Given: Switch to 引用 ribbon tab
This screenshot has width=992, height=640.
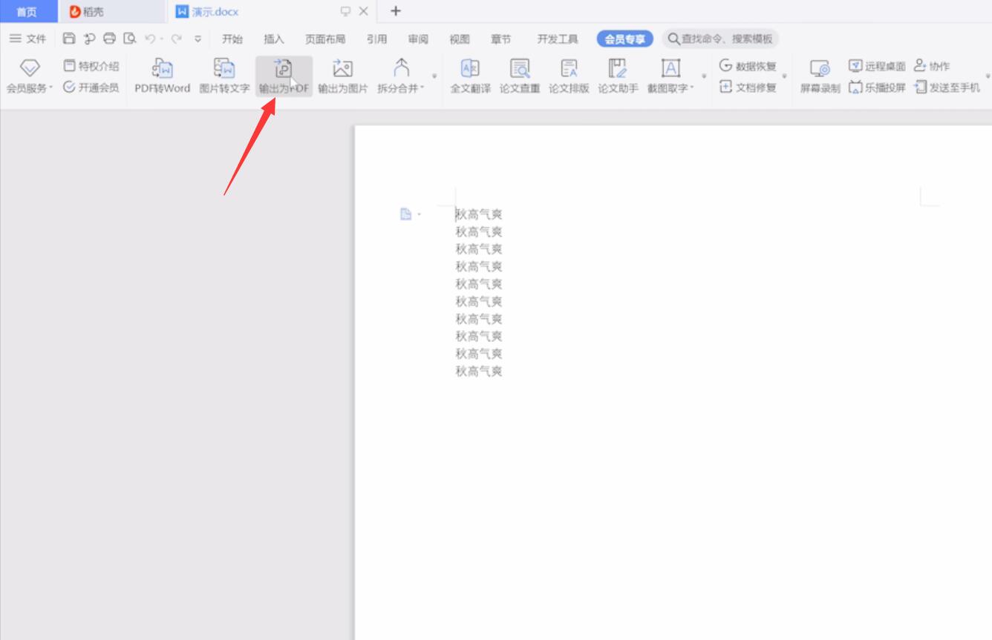Looking at the screenshot, I should [x=376, y=39].
